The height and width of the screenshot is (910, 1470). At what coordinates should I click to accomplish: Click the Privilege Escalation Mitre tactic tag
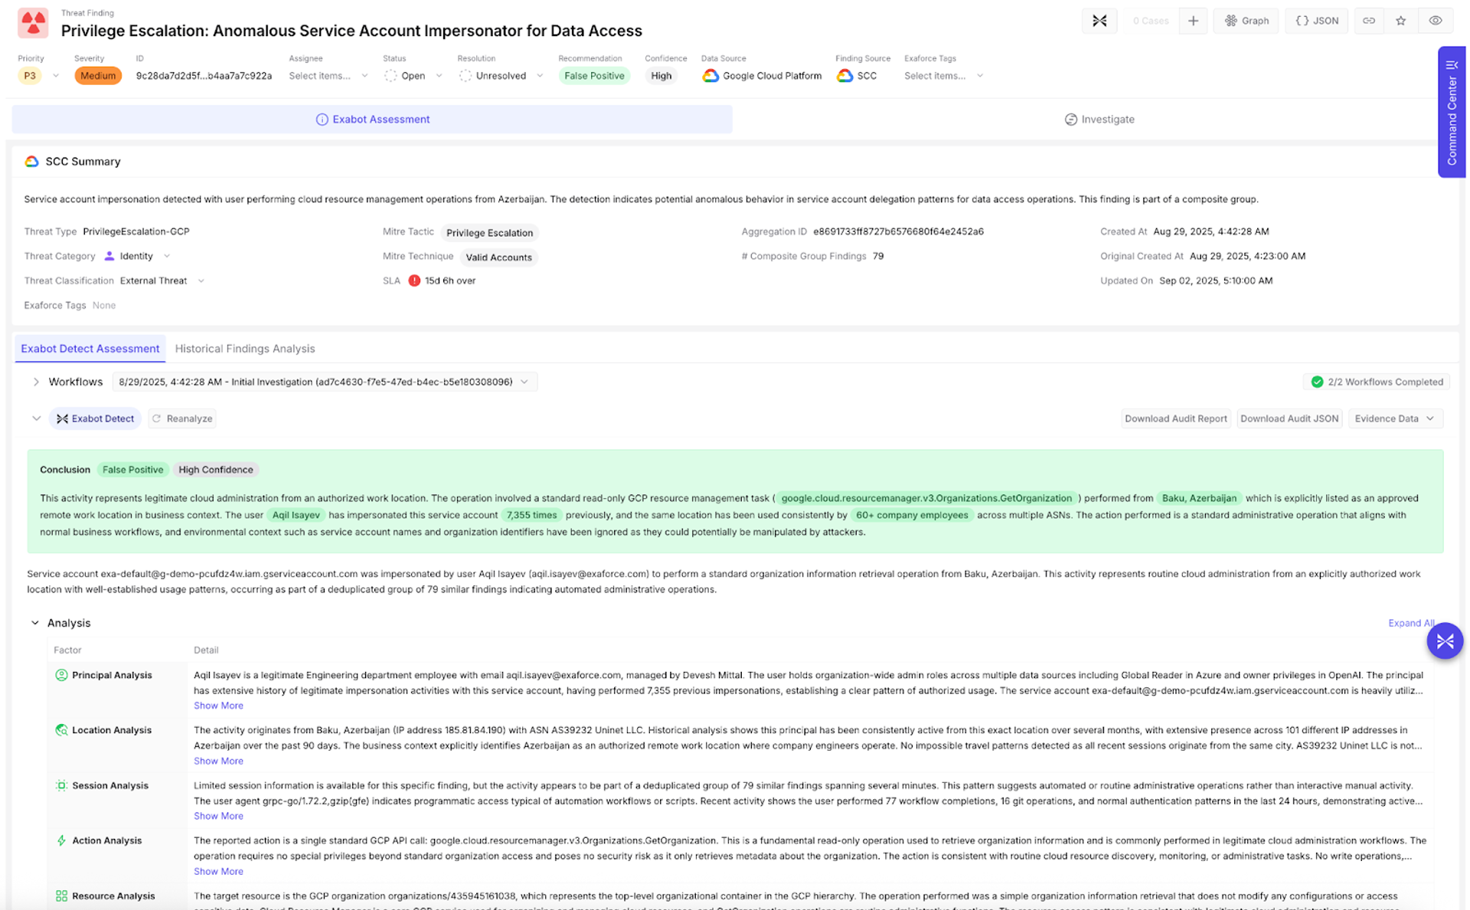coord(489,233)
